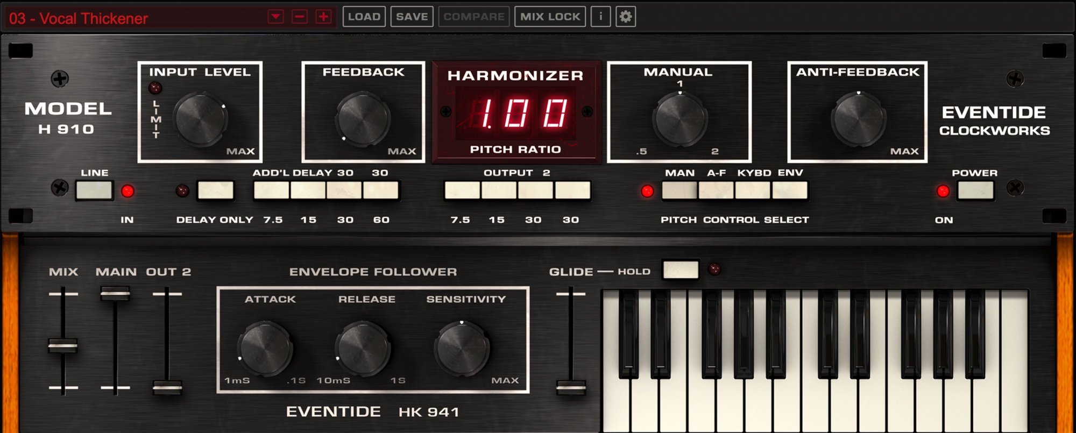The width and height of the screenshot is (1076, 433).
Task: Click the LOAD button
Action: pos(364,17)
